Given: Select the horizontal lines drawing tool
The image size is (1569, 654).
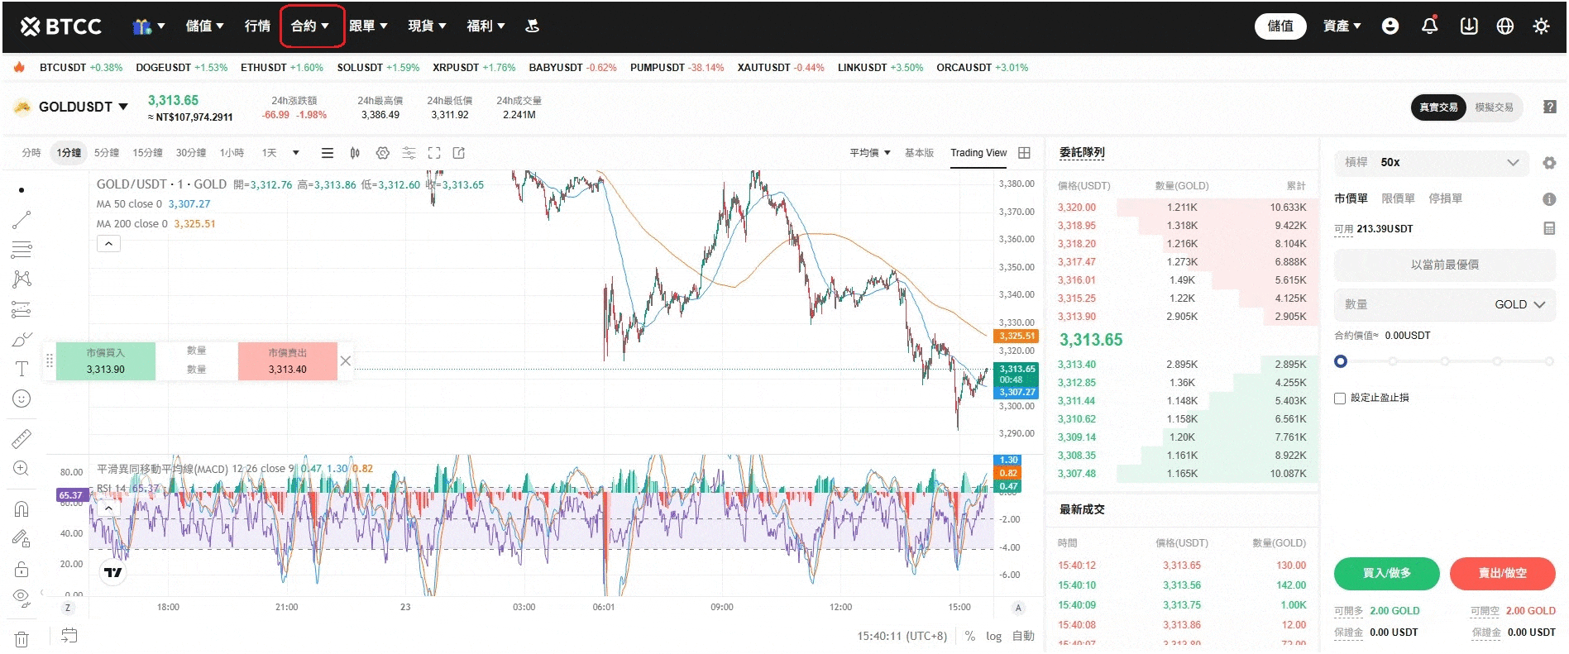Looking at the screenshot, I should 22,249.
